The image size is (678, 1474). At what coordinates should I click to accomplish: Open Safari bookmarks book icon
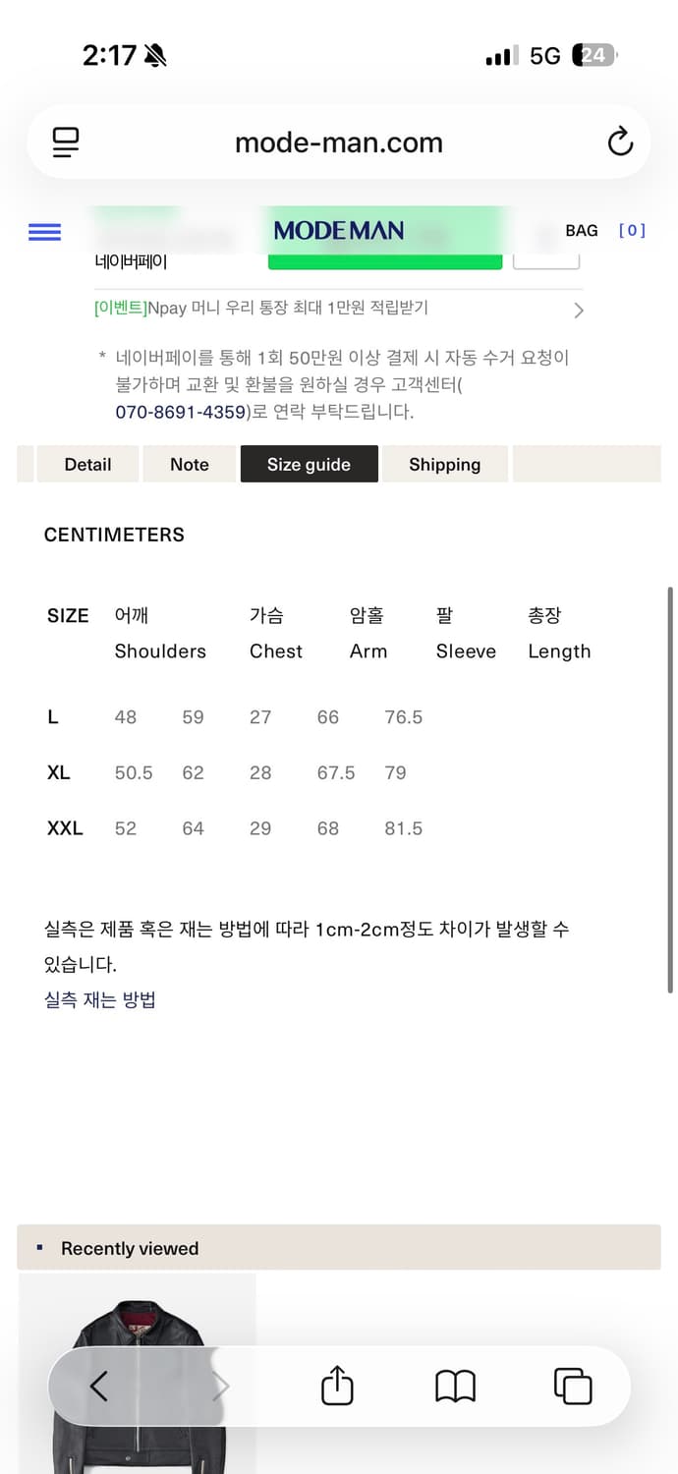(455, 1387)
